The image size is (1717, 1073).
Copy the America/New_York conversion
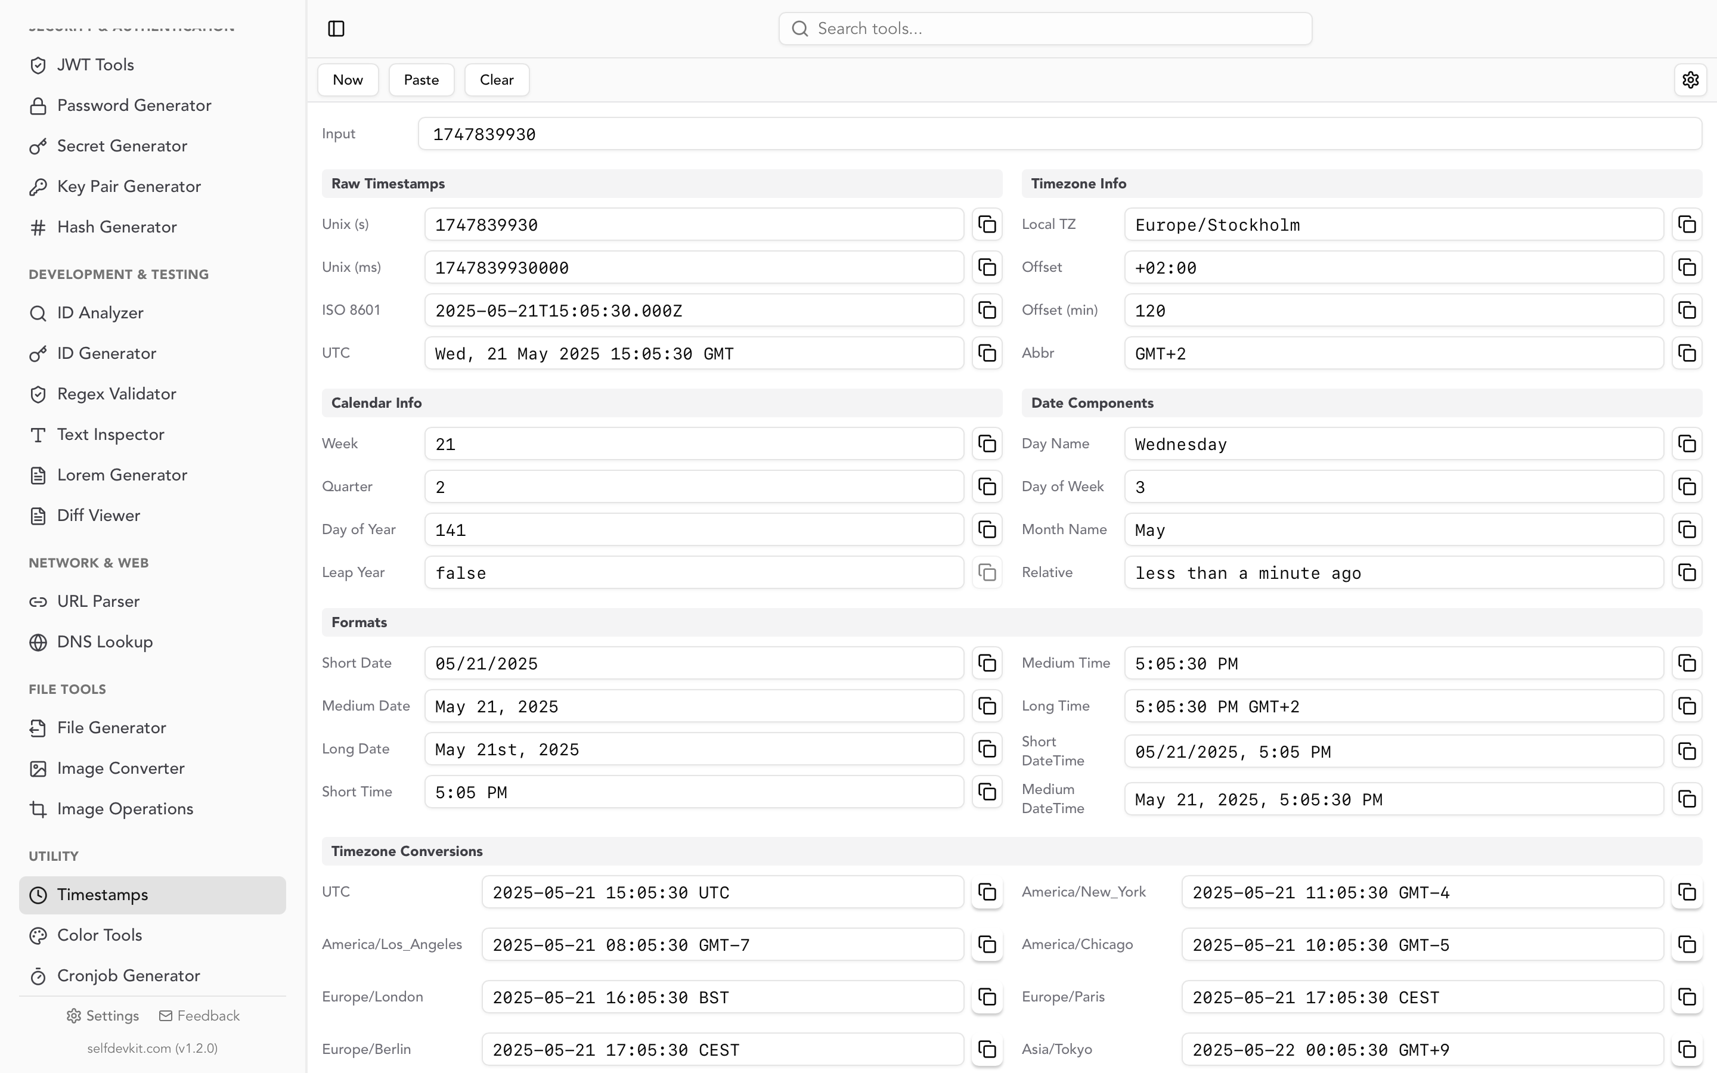pyautogui.click(x=1687, y=892)
